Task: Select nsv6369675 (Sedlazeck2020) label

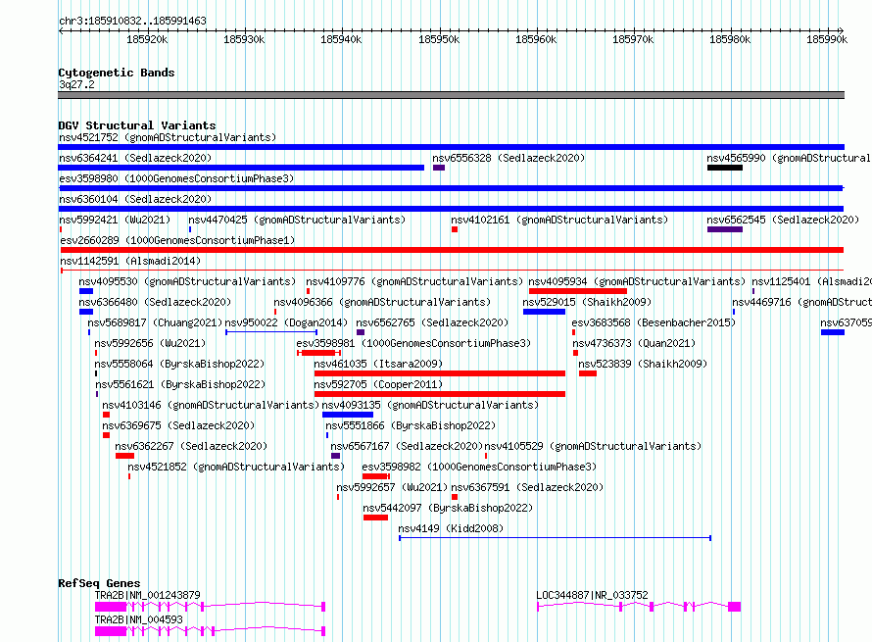Action: click(178, 425)
